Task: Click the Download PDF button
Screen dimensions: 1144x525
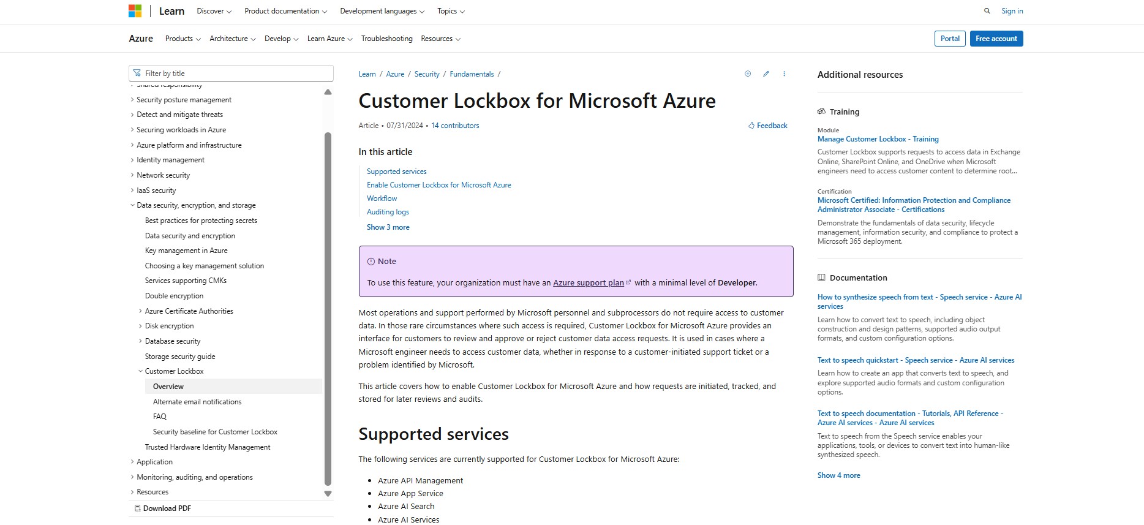Action: tap(163, 508)
